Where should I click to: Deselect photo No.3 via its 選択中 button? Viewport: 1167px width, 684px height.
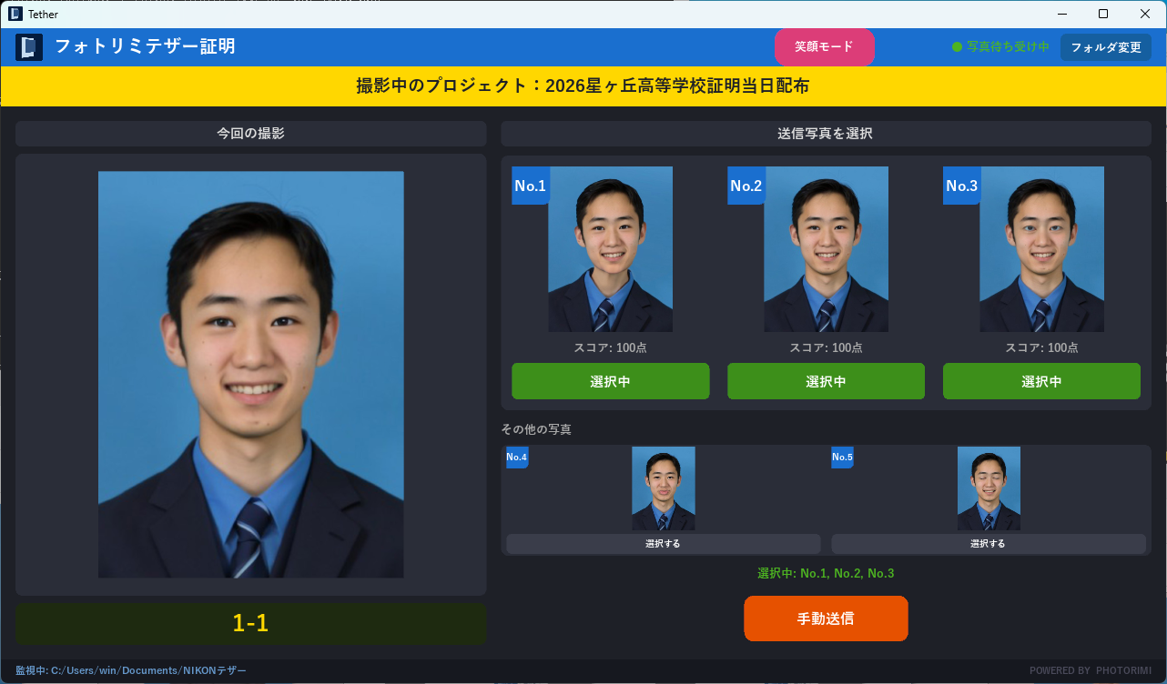pos(1041,381)
